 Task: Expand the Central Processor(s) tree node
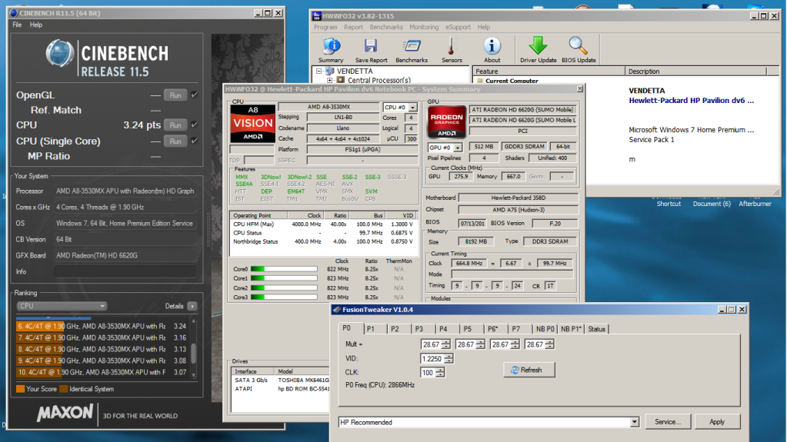(330, 80)
